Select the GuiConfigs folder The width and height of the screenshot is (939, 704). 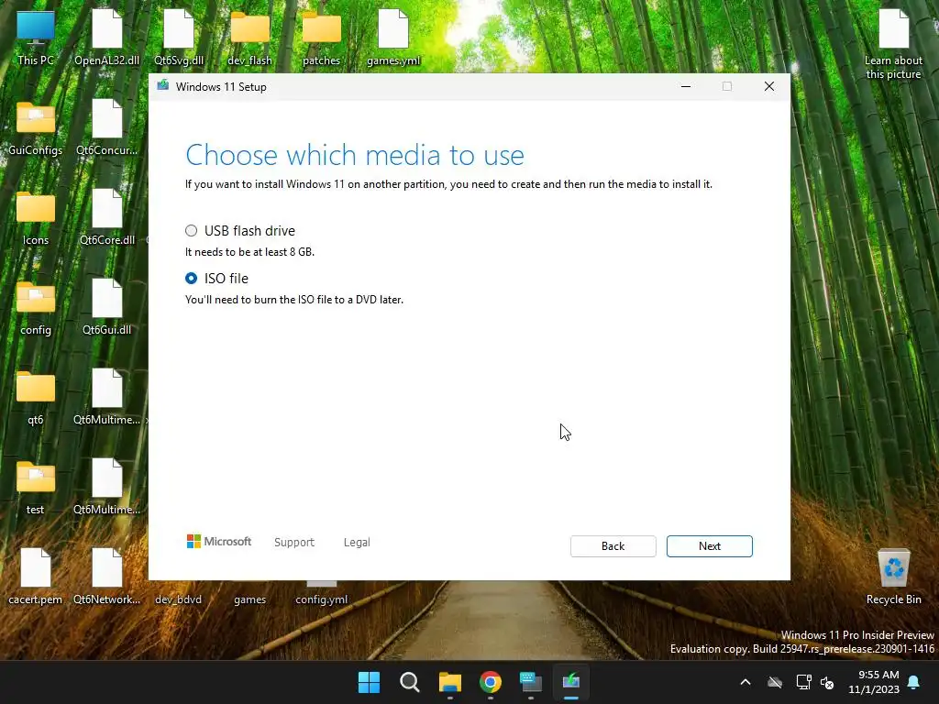[x=36, y=128]
